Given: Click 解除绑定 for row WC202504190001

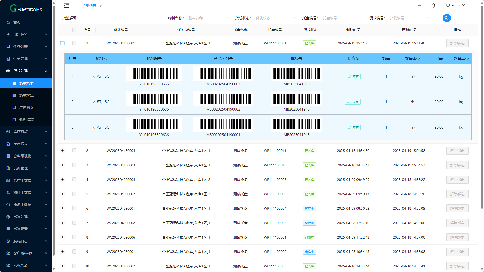Looking at the screenshot, I should 457,43.
